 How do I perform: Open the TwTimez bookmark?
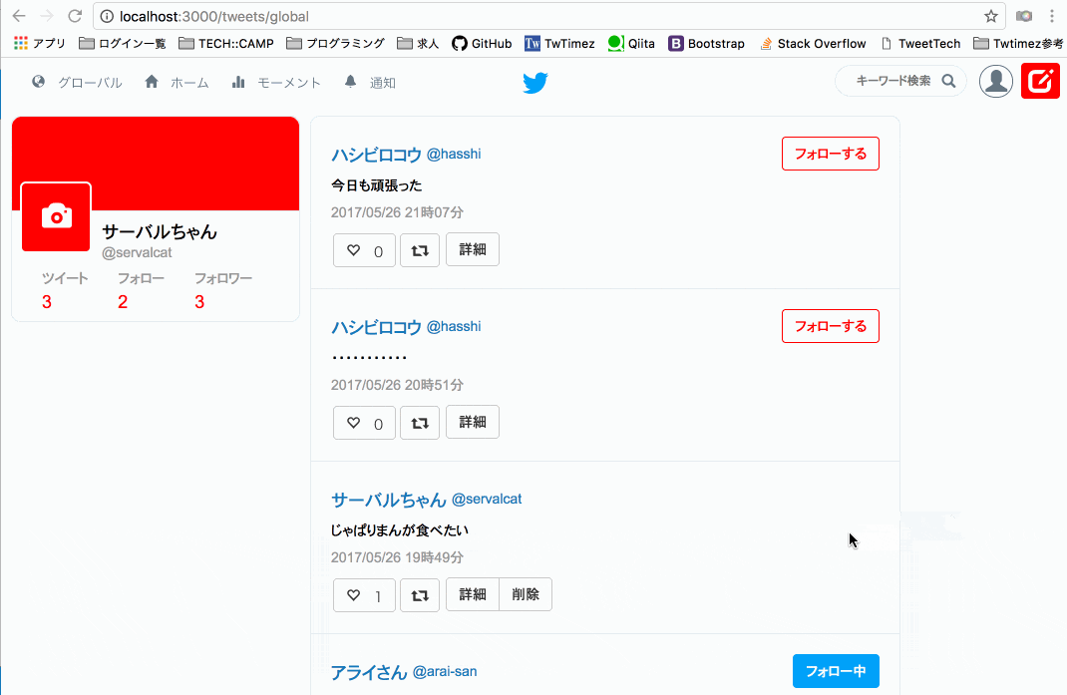pyautogui.click(x=559, y=44)
